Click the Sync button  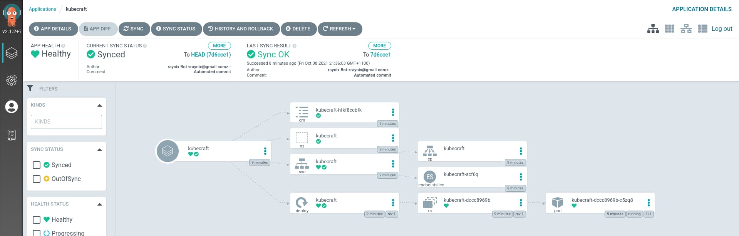tap(134, 29)
